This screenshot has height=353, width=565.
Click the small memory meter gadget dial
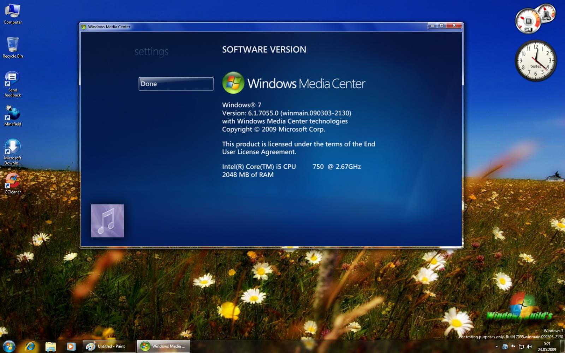point(546,13)
